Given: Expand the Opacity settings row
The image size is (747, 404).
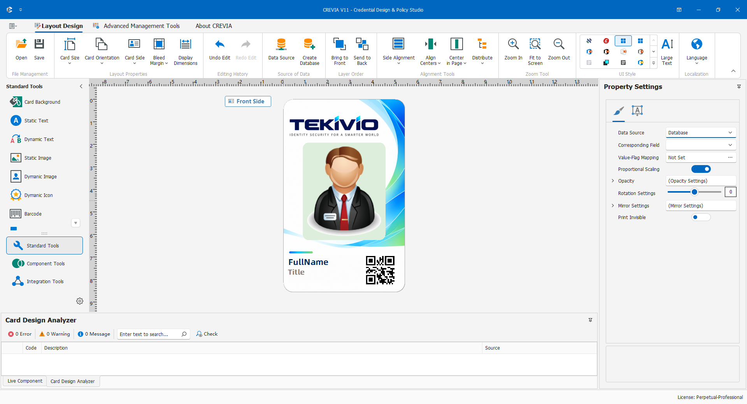Looking at the screenshot, I should click(613, 181).
